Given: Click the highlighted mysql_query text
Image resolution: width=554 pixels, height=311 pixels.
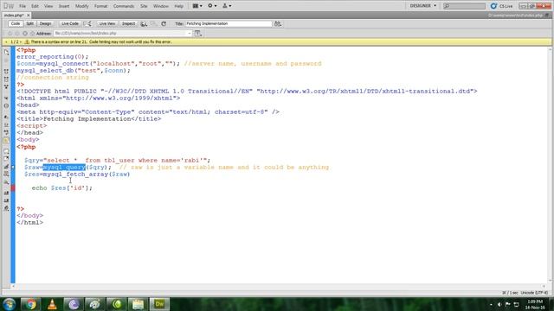Looking at the screenshot, I should tap(64, 167).
